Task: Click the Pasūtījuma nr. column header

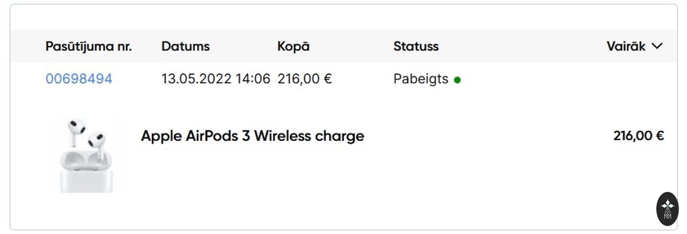Action: pyautogui.click(x=89, y=47)
